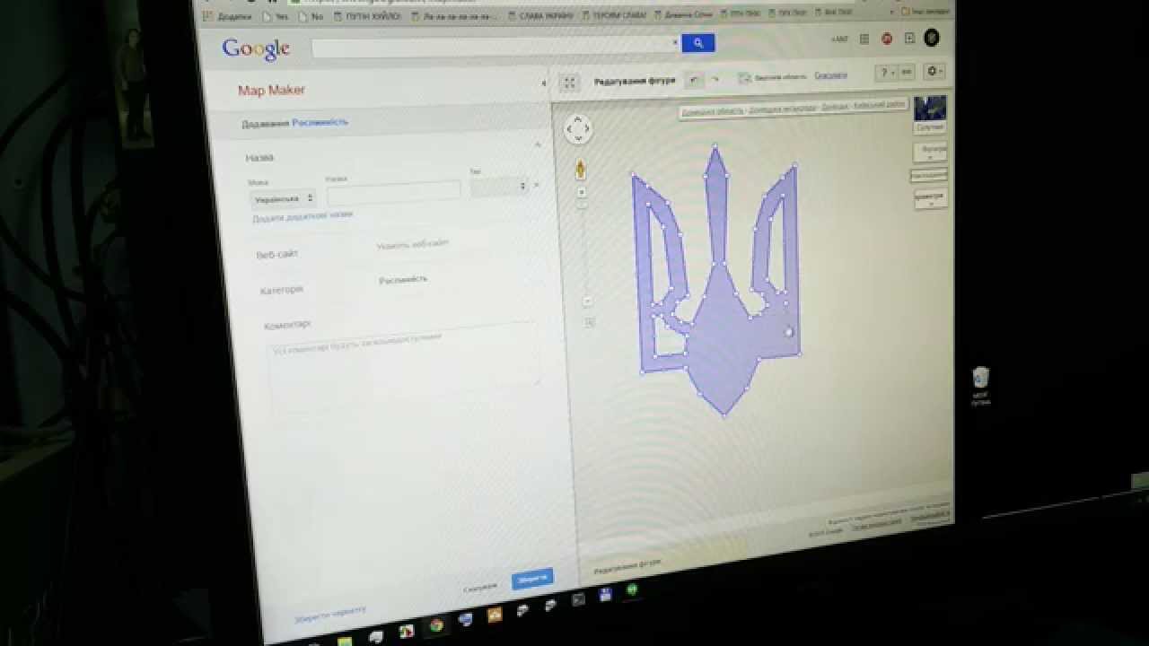Open the No bookmark
Image resolution: width=1149 pixels, height=646 pixels.
311,16
